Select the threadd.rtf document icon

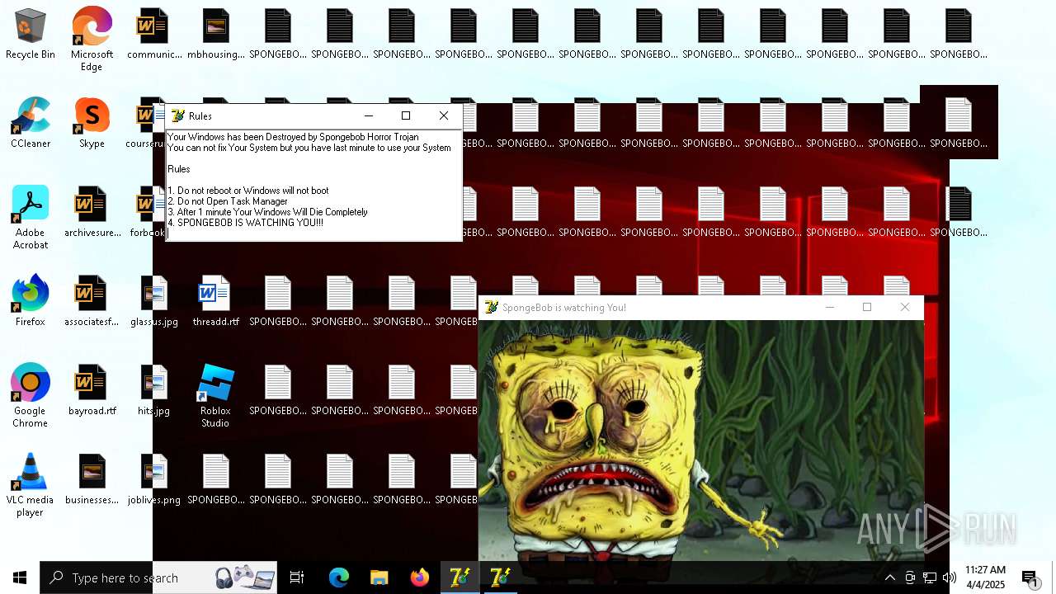(215, 302)
